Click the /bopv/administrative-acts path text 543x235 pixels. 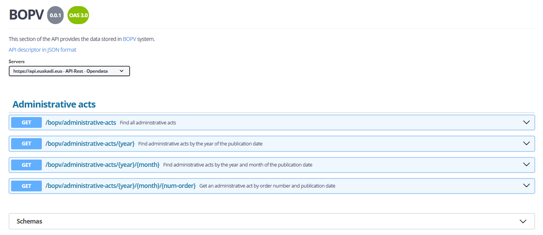81,122
